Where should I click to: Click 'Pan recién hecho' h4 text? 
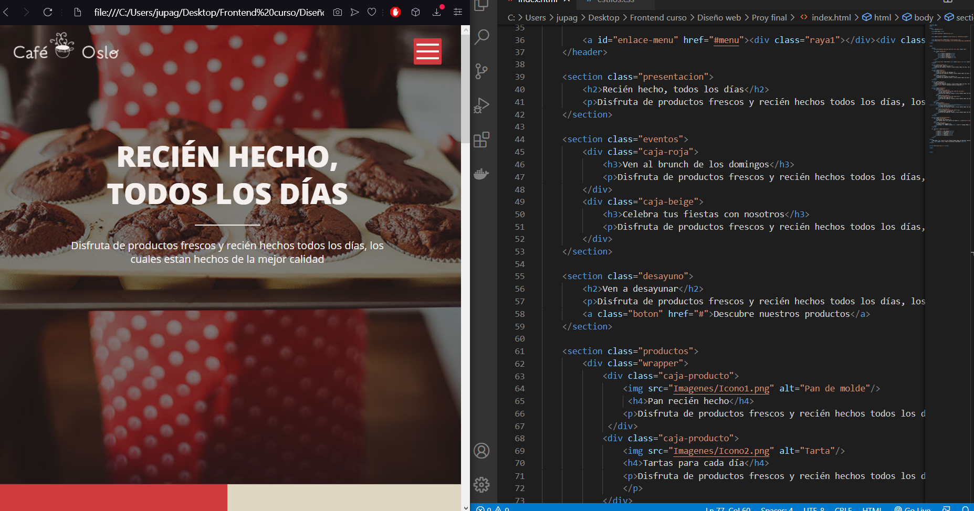click(688, 401)
